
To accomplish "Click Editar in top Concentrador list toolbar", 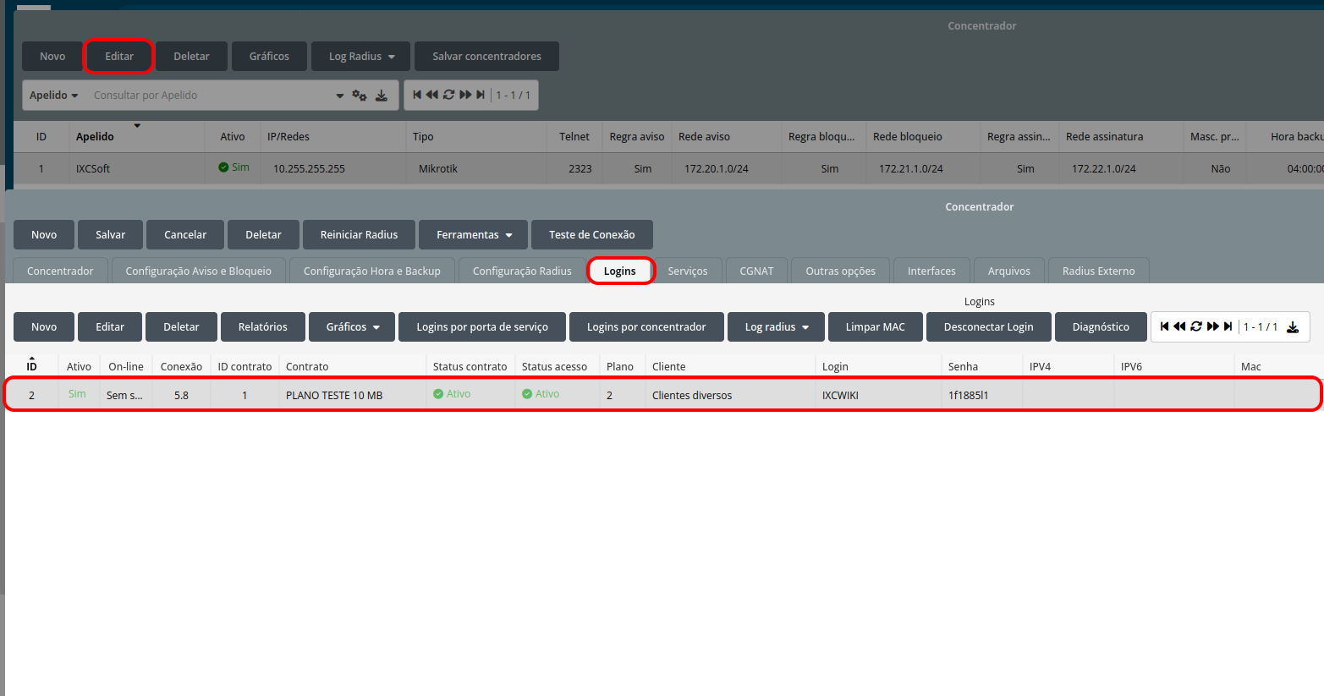I will click(x=119, y=57).
